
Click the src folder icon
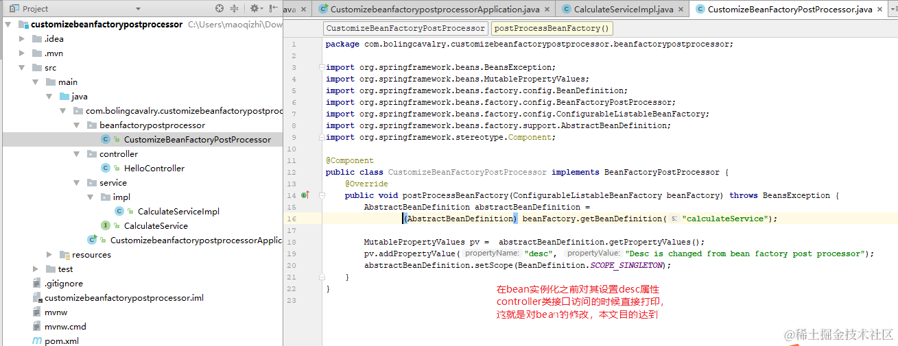37,67
